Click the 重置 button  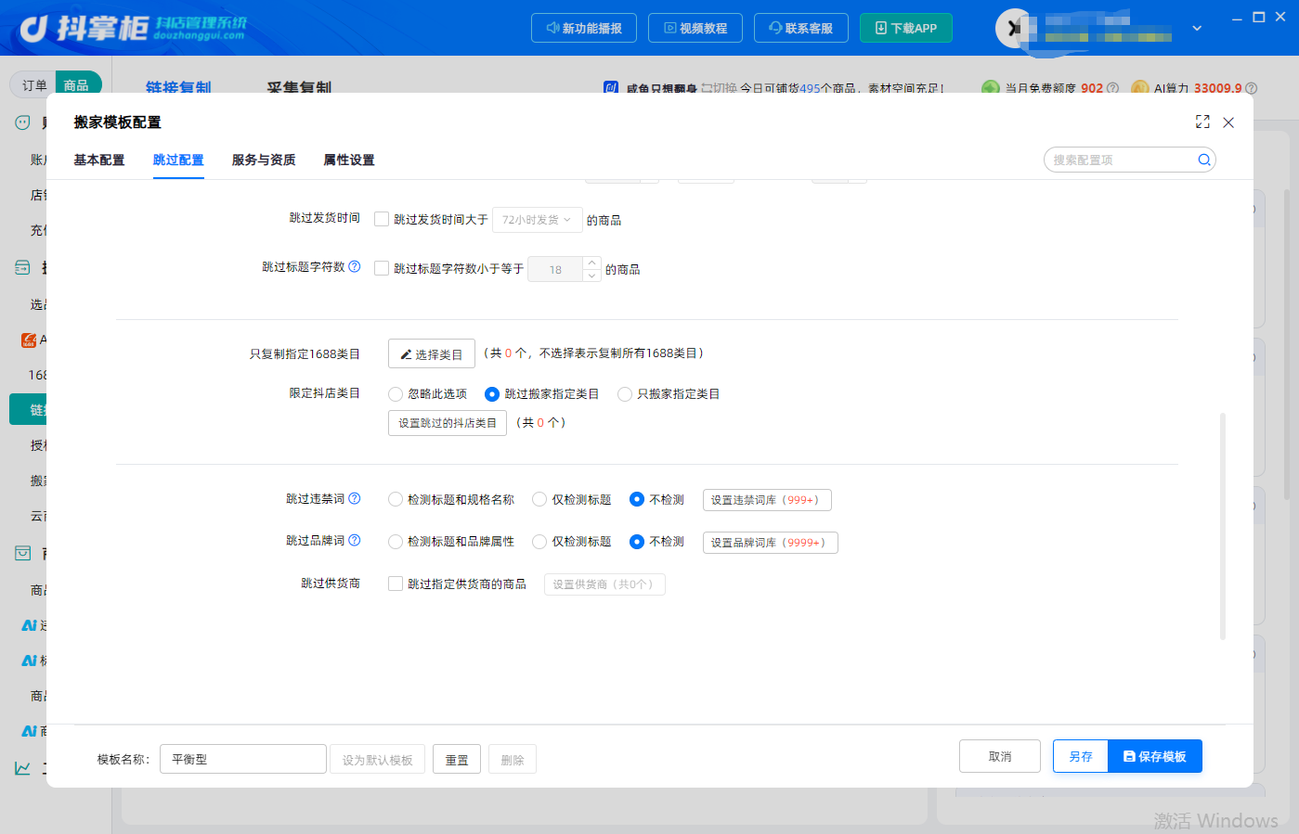click(x=457, y=760)
